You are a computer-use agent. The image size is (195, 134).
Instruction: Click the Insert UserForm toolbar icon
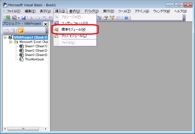point(14,18)
